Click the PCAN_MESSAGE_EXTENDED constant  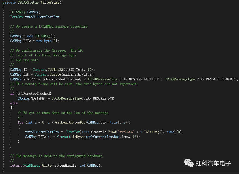[139, 79]
